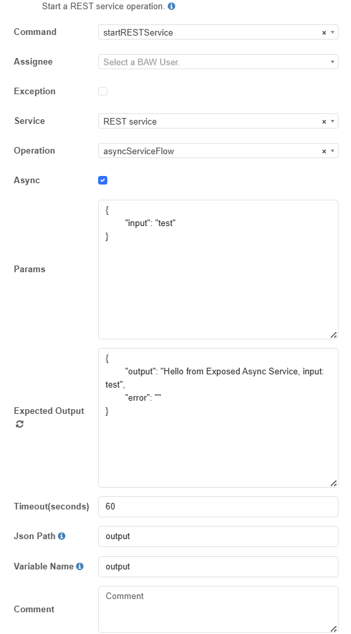The image size is (351, 634).
Task: Click info icon beside Start a REST service operation
Action: pos(171,7)
